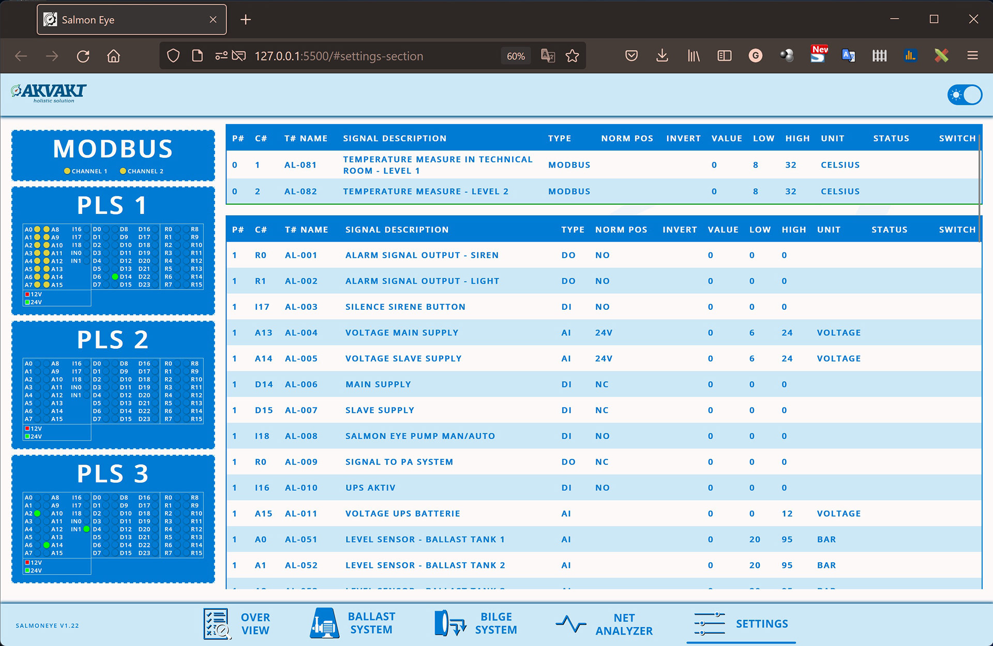Reload the current page
The width and height of the screenshot is (993, 646).
(83, 56)
